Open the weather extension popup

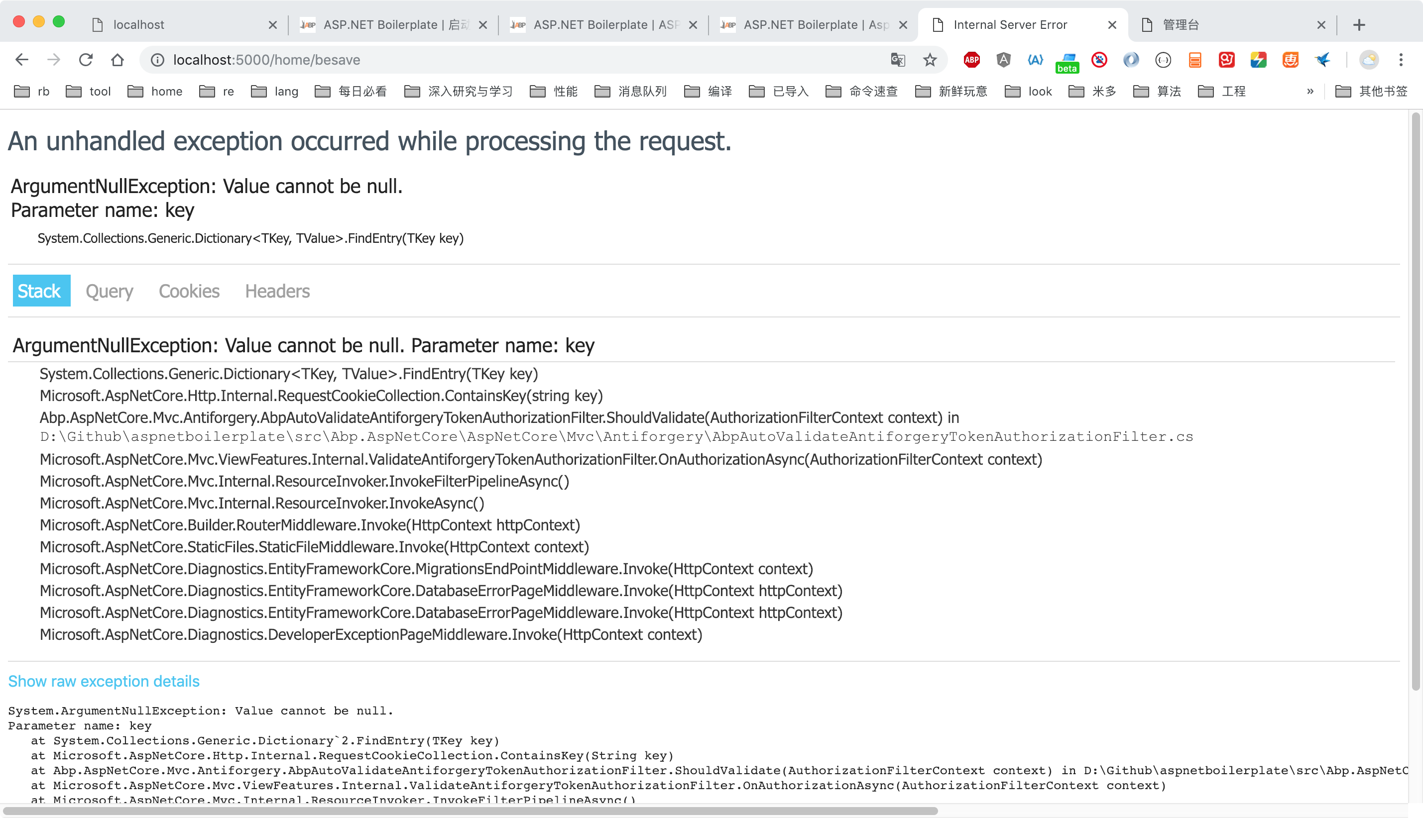[1369, 60]
